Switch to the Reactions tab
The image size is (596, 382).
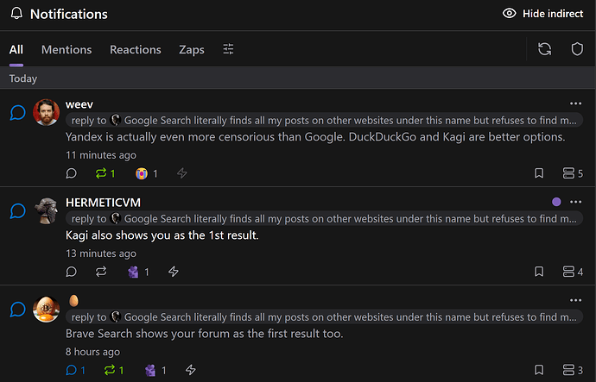[x=136, y=50]
